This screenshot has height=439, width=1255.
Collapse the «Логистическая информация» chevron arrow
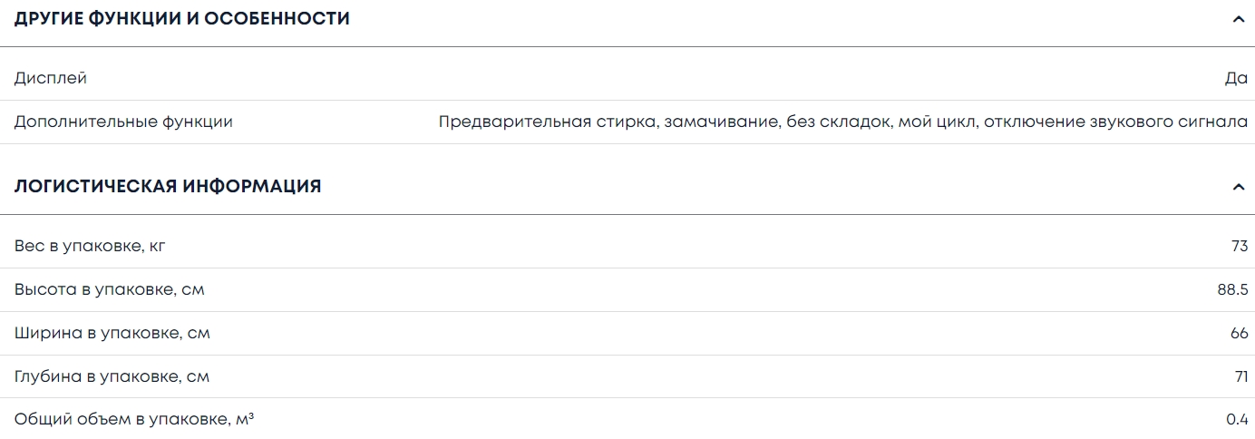[1239, 187]
